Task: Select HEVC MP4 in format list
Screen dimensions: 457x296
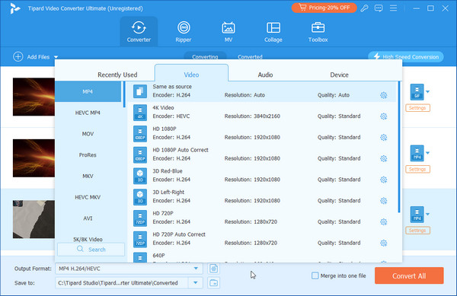Action: (x=88, y=113)
